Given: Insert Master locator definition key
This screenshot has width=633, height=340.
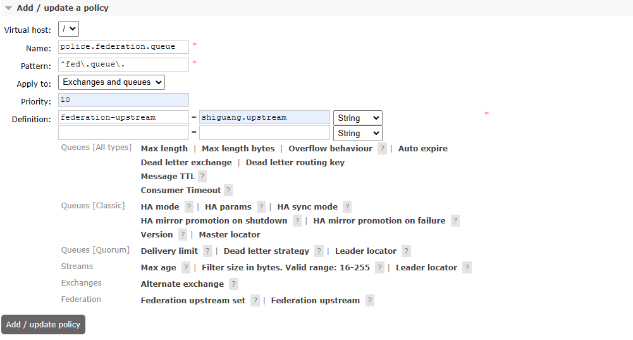Looking at the screenshot, I should point(230,234).
